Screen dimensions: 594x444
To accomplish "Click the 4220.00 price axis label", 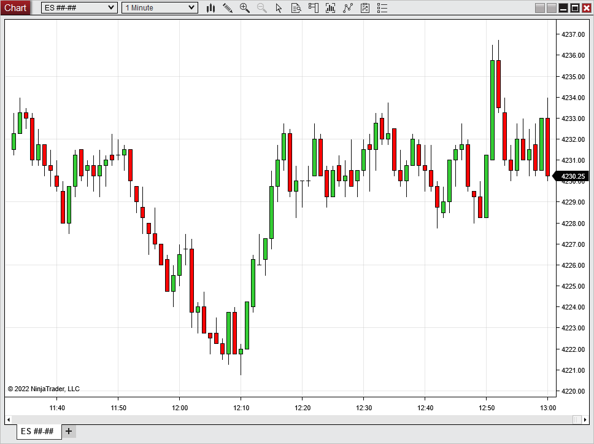I will click(573, 391).
